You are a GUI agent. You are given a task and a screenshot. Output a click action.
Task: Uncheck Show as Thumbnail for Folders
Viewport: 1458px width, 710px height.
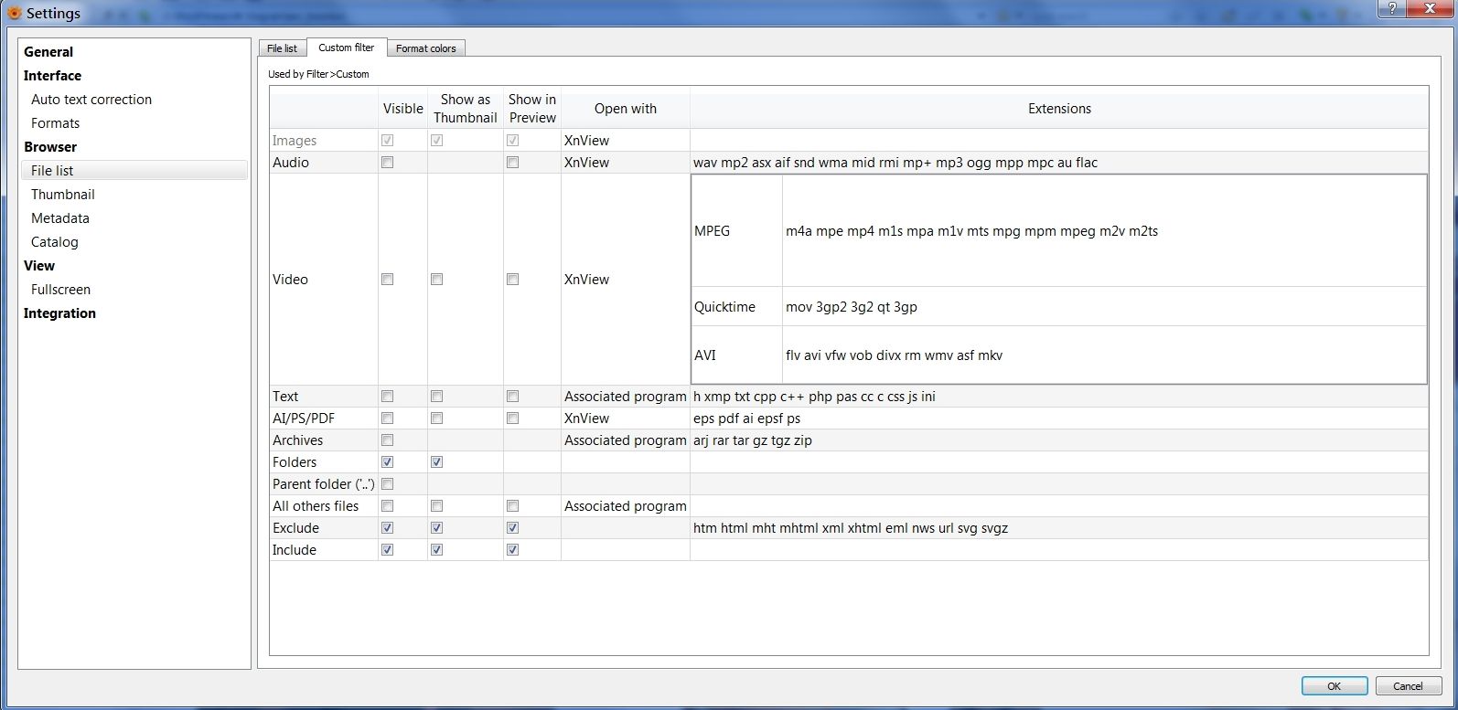click(x=437, y=462)
